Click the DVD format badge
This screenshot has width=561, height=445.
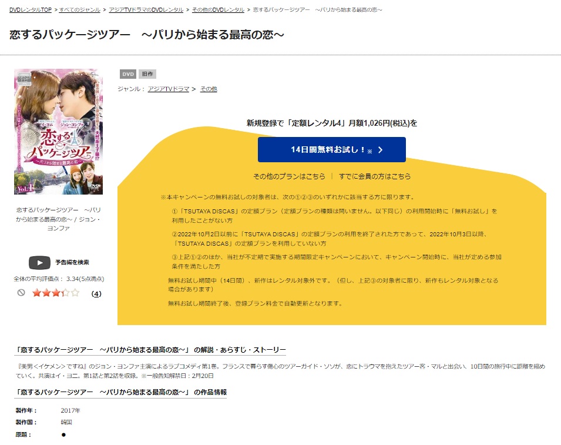coord(127,74)
